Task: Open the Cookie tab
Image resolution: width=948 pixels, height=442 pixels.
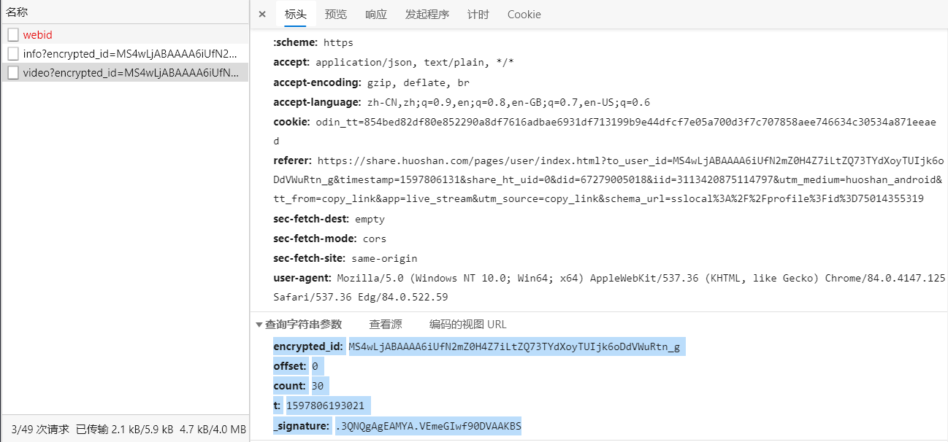Action: point(524,15)
